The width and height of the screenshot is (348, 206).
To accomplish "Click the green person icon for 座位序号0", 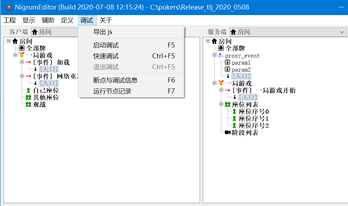I will tap(234, 112).
